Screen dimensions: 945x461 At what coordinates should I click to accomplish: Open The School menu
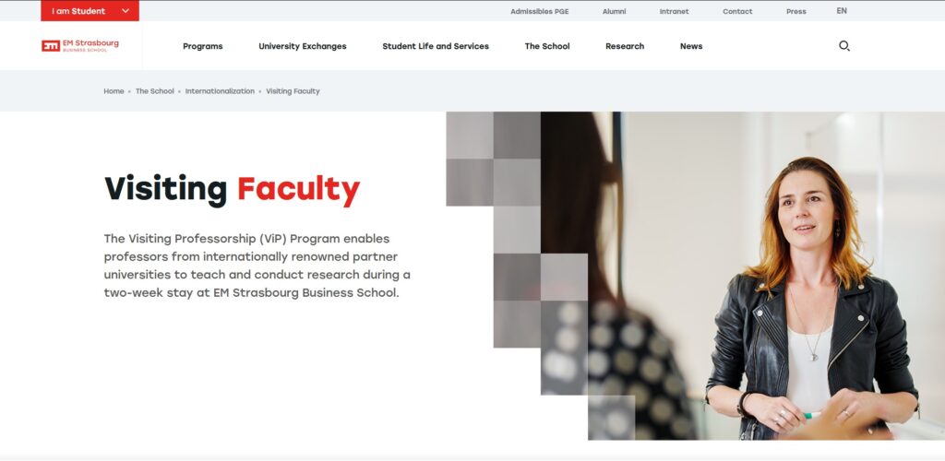(x=547, y=46)
